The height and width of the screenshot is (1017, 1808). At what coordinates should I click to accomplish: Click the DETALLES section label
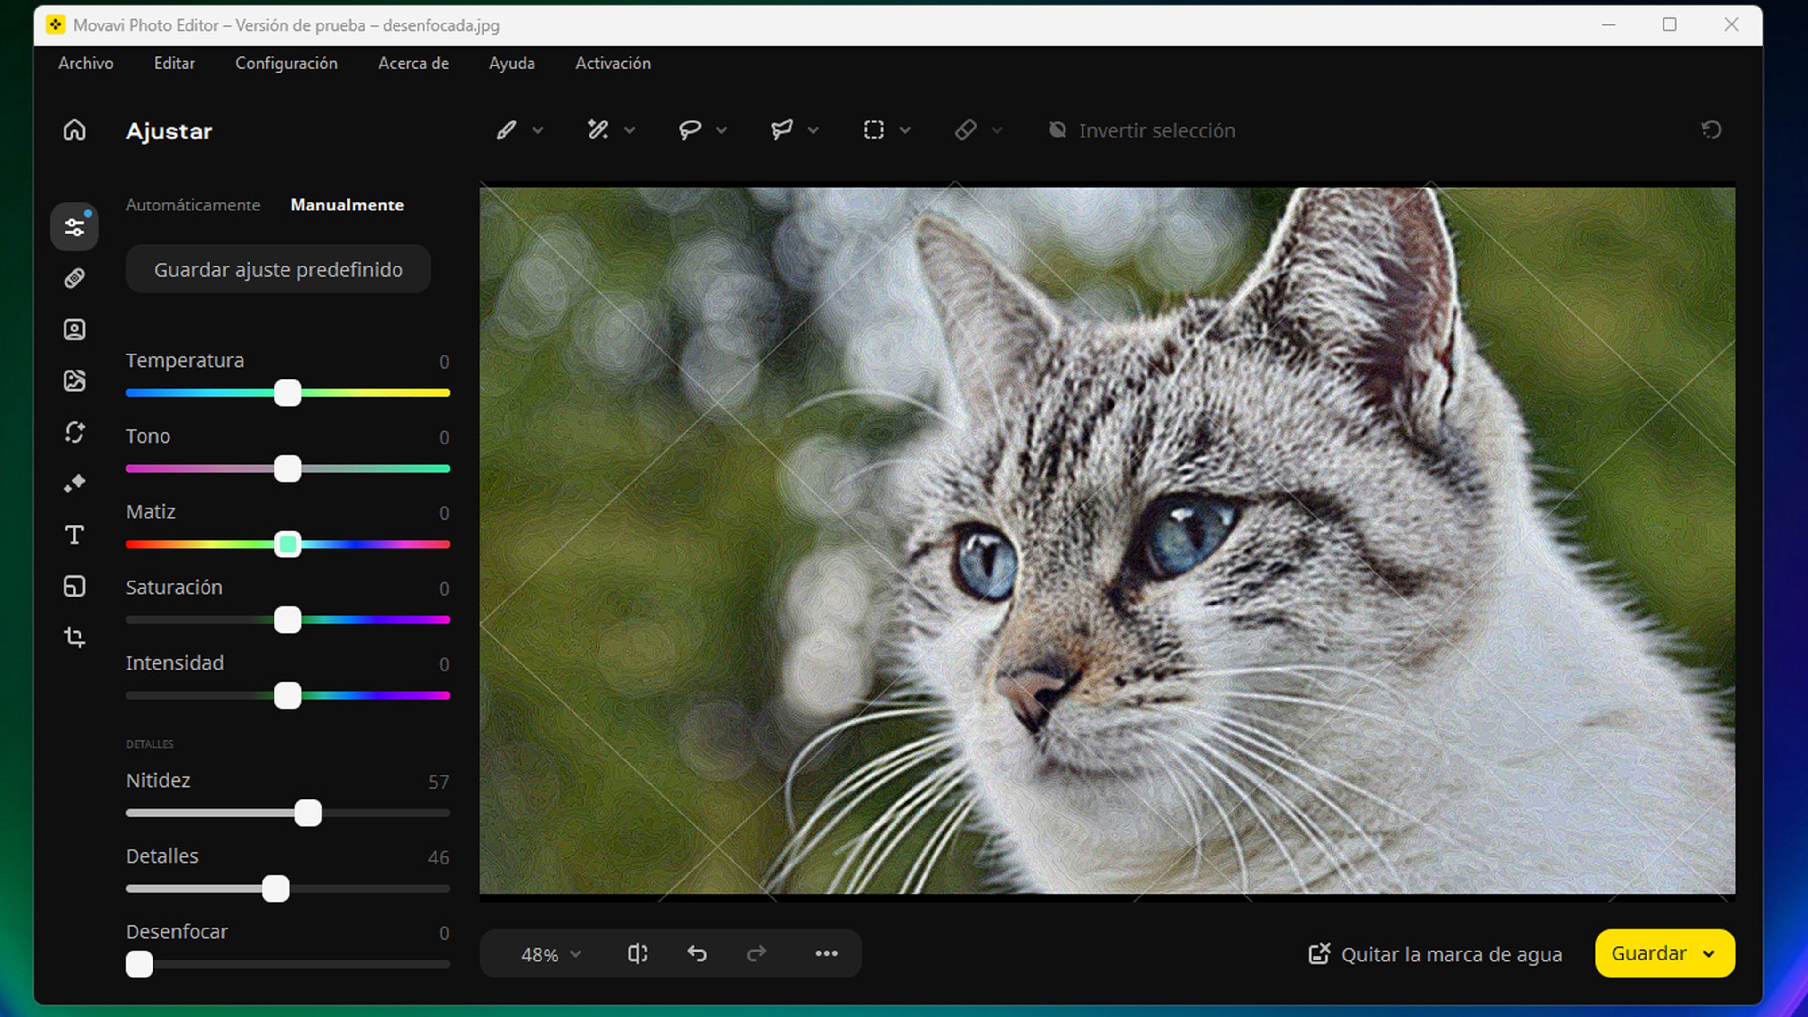click(x=150, y=744)
